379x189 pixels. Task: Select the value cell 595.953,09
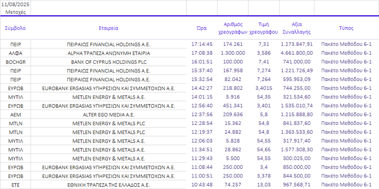pos(296,79)
